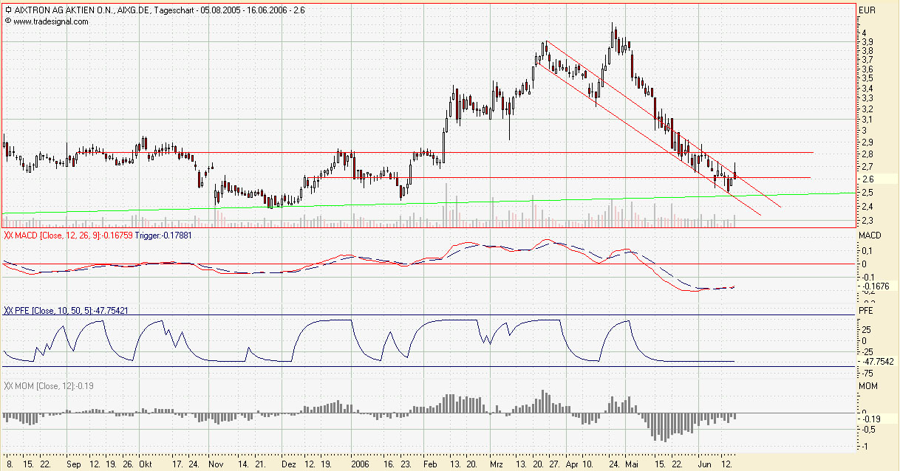Click the PFE axis title on right
Image resolution: width=900 pixels, height=471 pixels.
[x=866, y=312]
